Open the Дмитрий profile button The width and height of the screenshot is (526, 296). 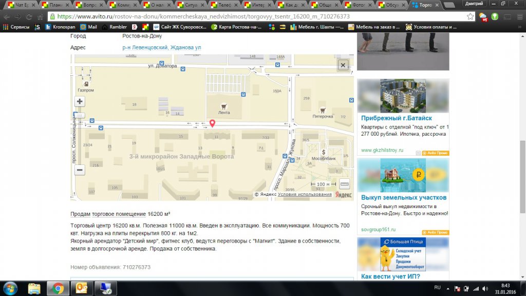[474, 4]
